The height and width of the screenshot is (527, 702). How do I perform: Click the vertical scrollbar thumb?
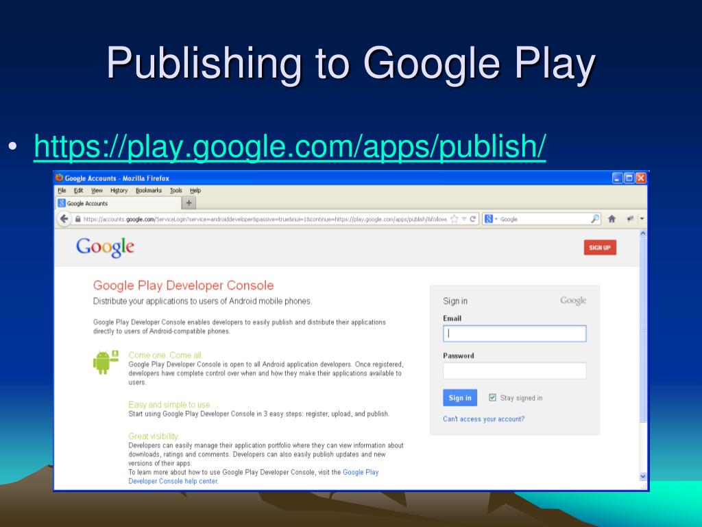643,330
